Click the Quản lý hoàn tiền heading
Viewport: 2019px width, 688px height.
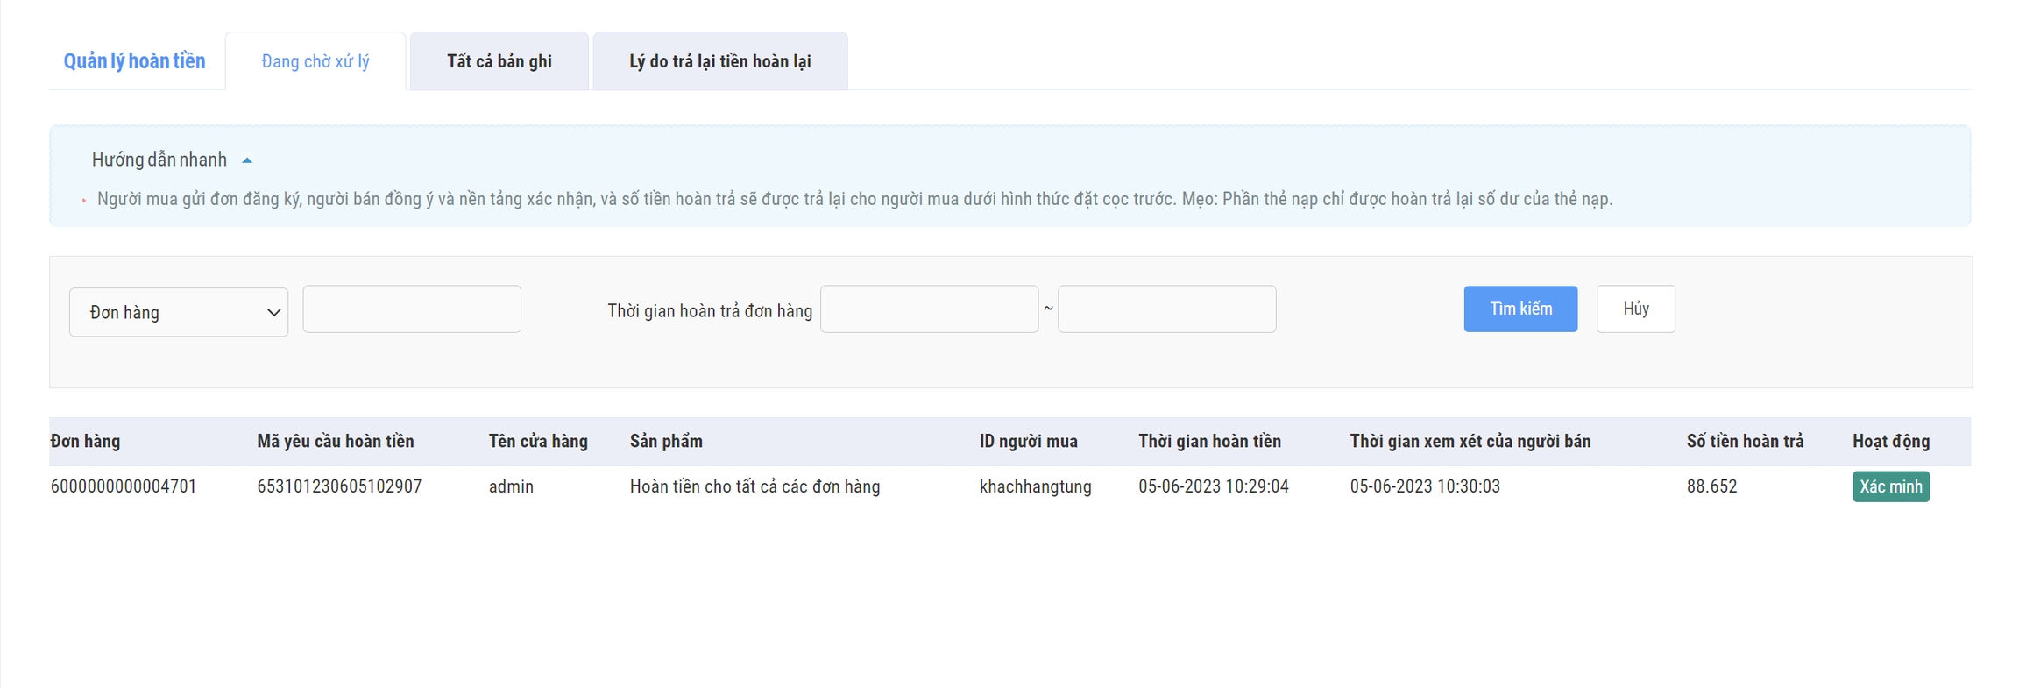pyautogui.click(x=134, y=61)
